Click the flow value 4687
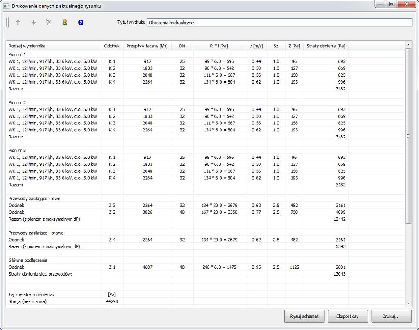The height and width of the screenshot is (330, 419). coord(147,267)
